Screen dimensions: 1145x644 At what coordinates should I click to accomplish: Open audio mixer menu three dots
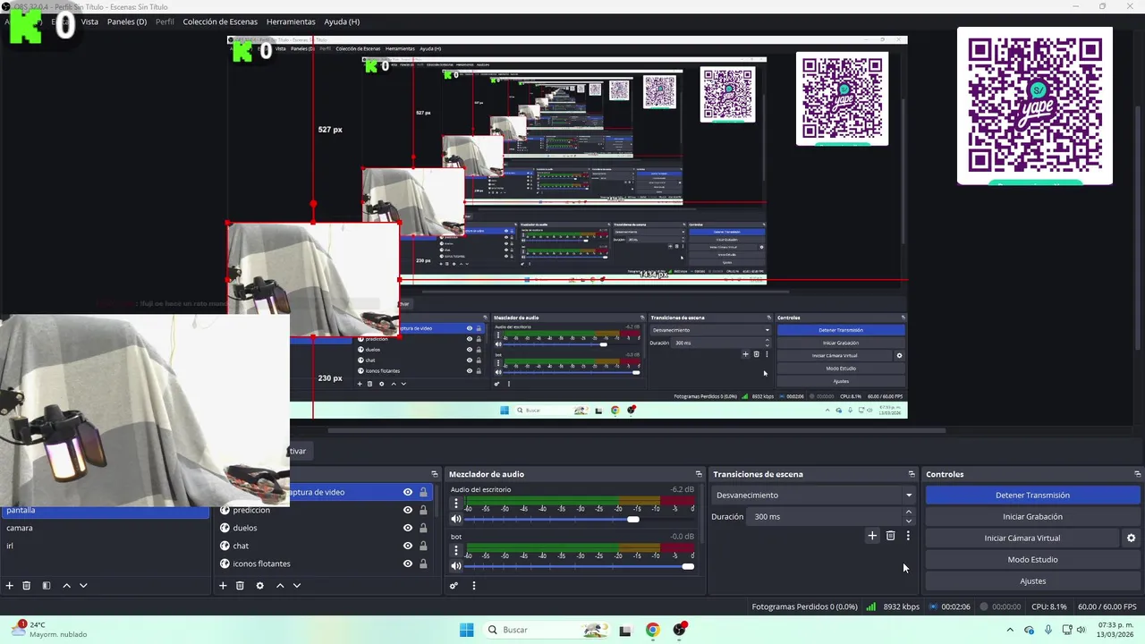[x=474, y=586]
